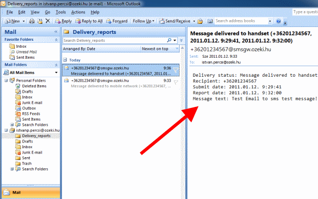
Task: Open the Sent folder in ozeki account
Action: (26, 158)
